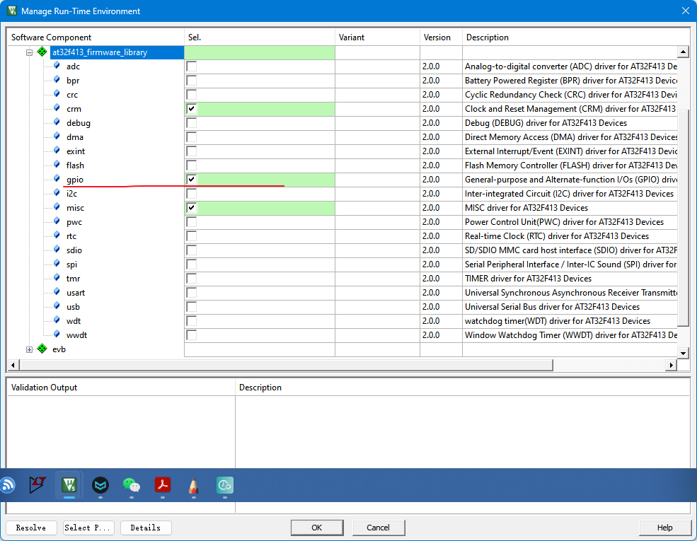Click the Sel. column header

pos(260,37)
